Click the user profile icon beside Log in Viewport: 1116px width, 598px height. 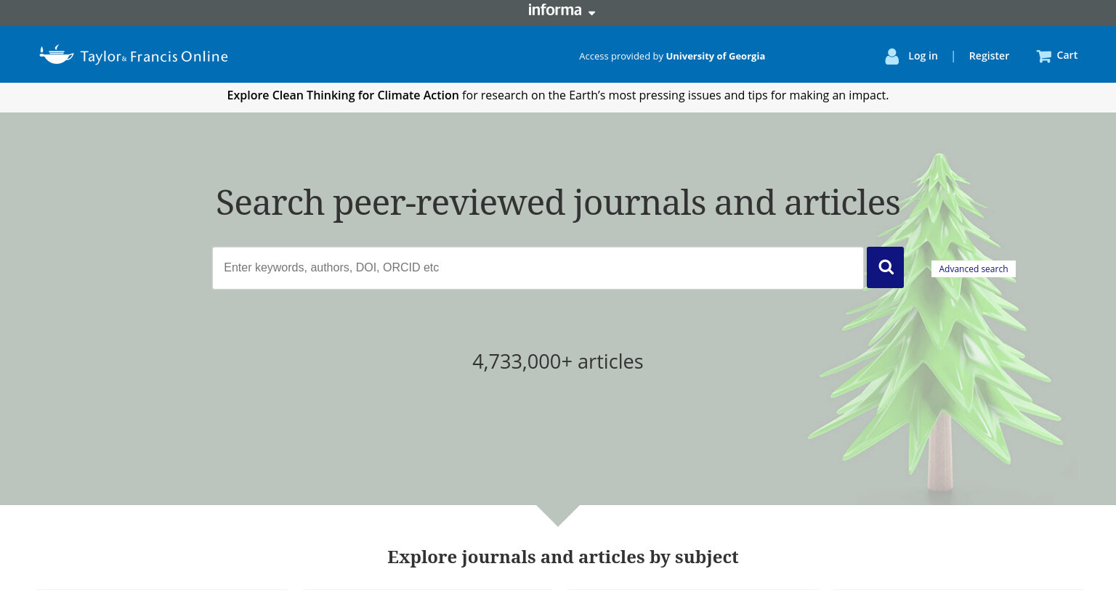pos(892,56)
